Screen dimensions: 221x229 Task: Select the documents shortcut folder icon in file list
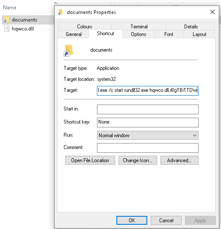6,20
